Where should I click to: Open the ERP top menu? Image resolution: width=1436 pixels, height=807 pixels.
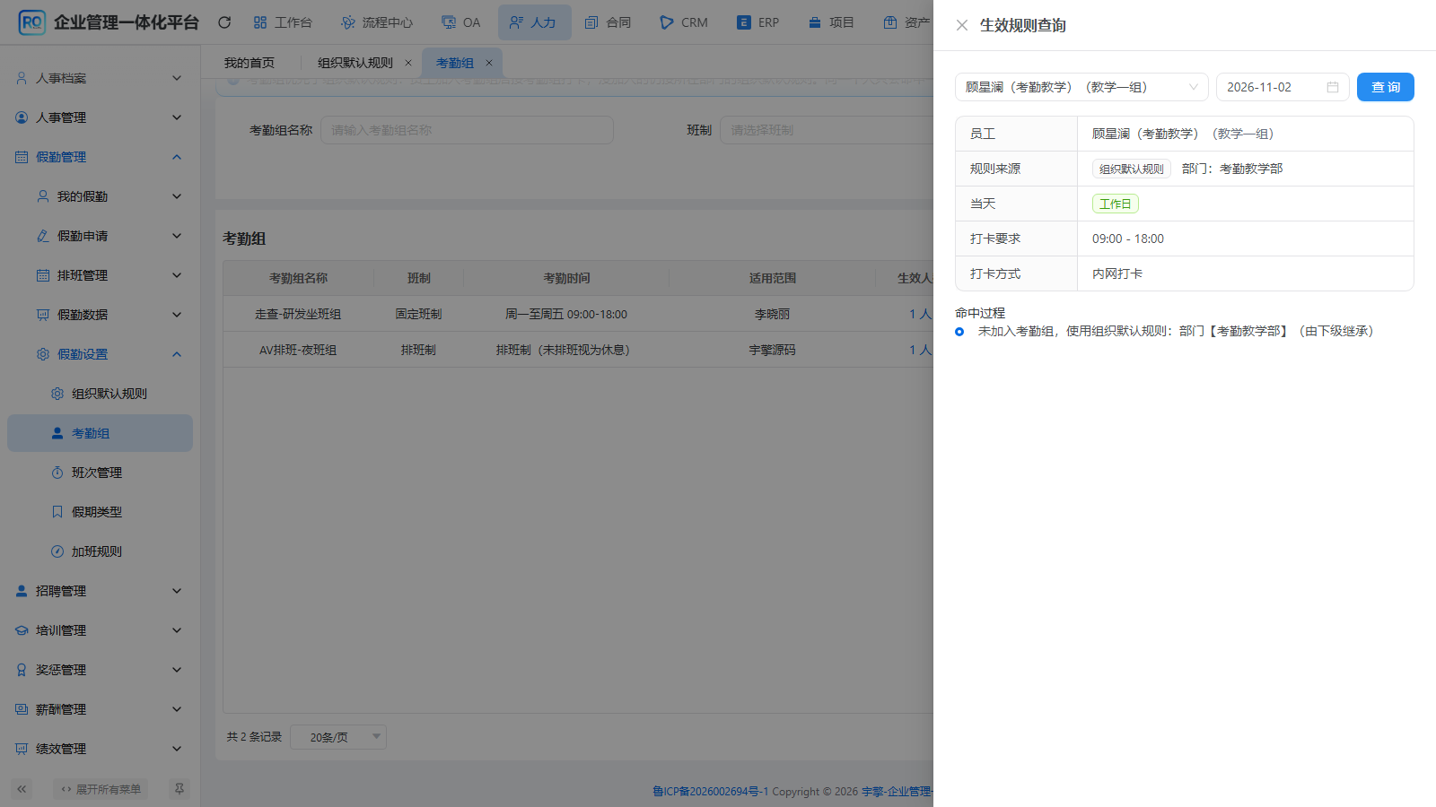coord(758,22)
